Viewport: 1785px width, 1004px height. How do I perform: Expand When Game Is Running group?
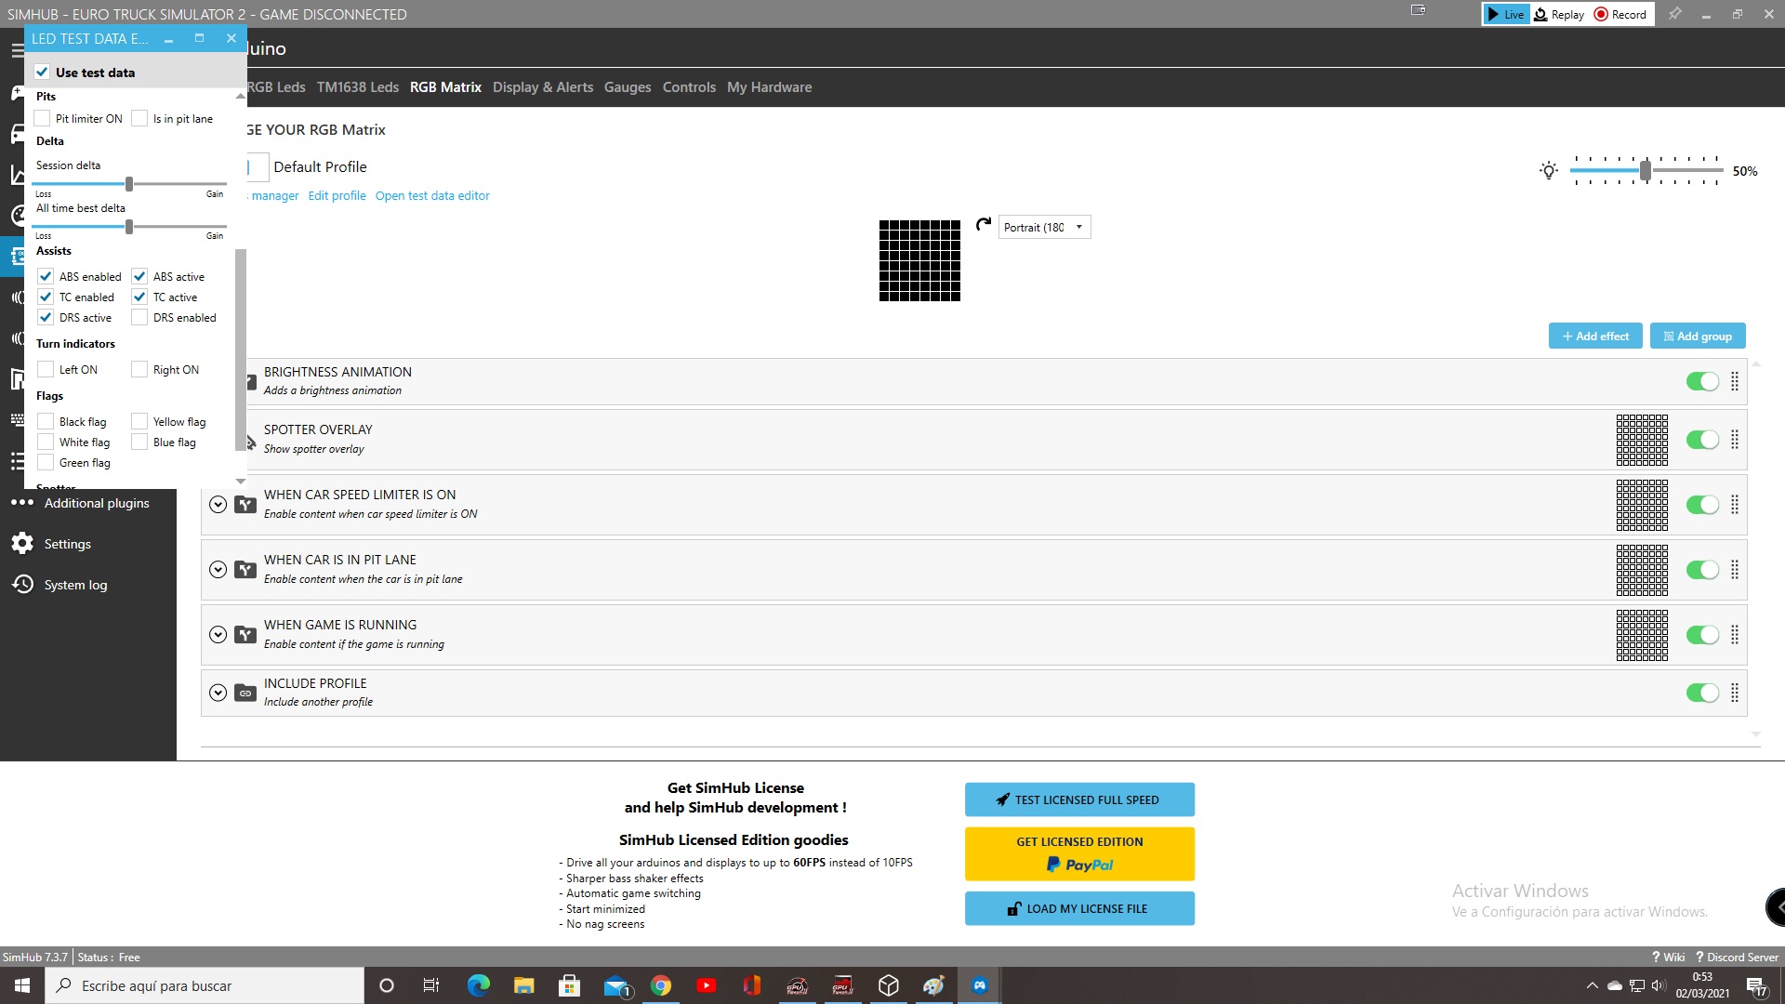click(218, 635)
